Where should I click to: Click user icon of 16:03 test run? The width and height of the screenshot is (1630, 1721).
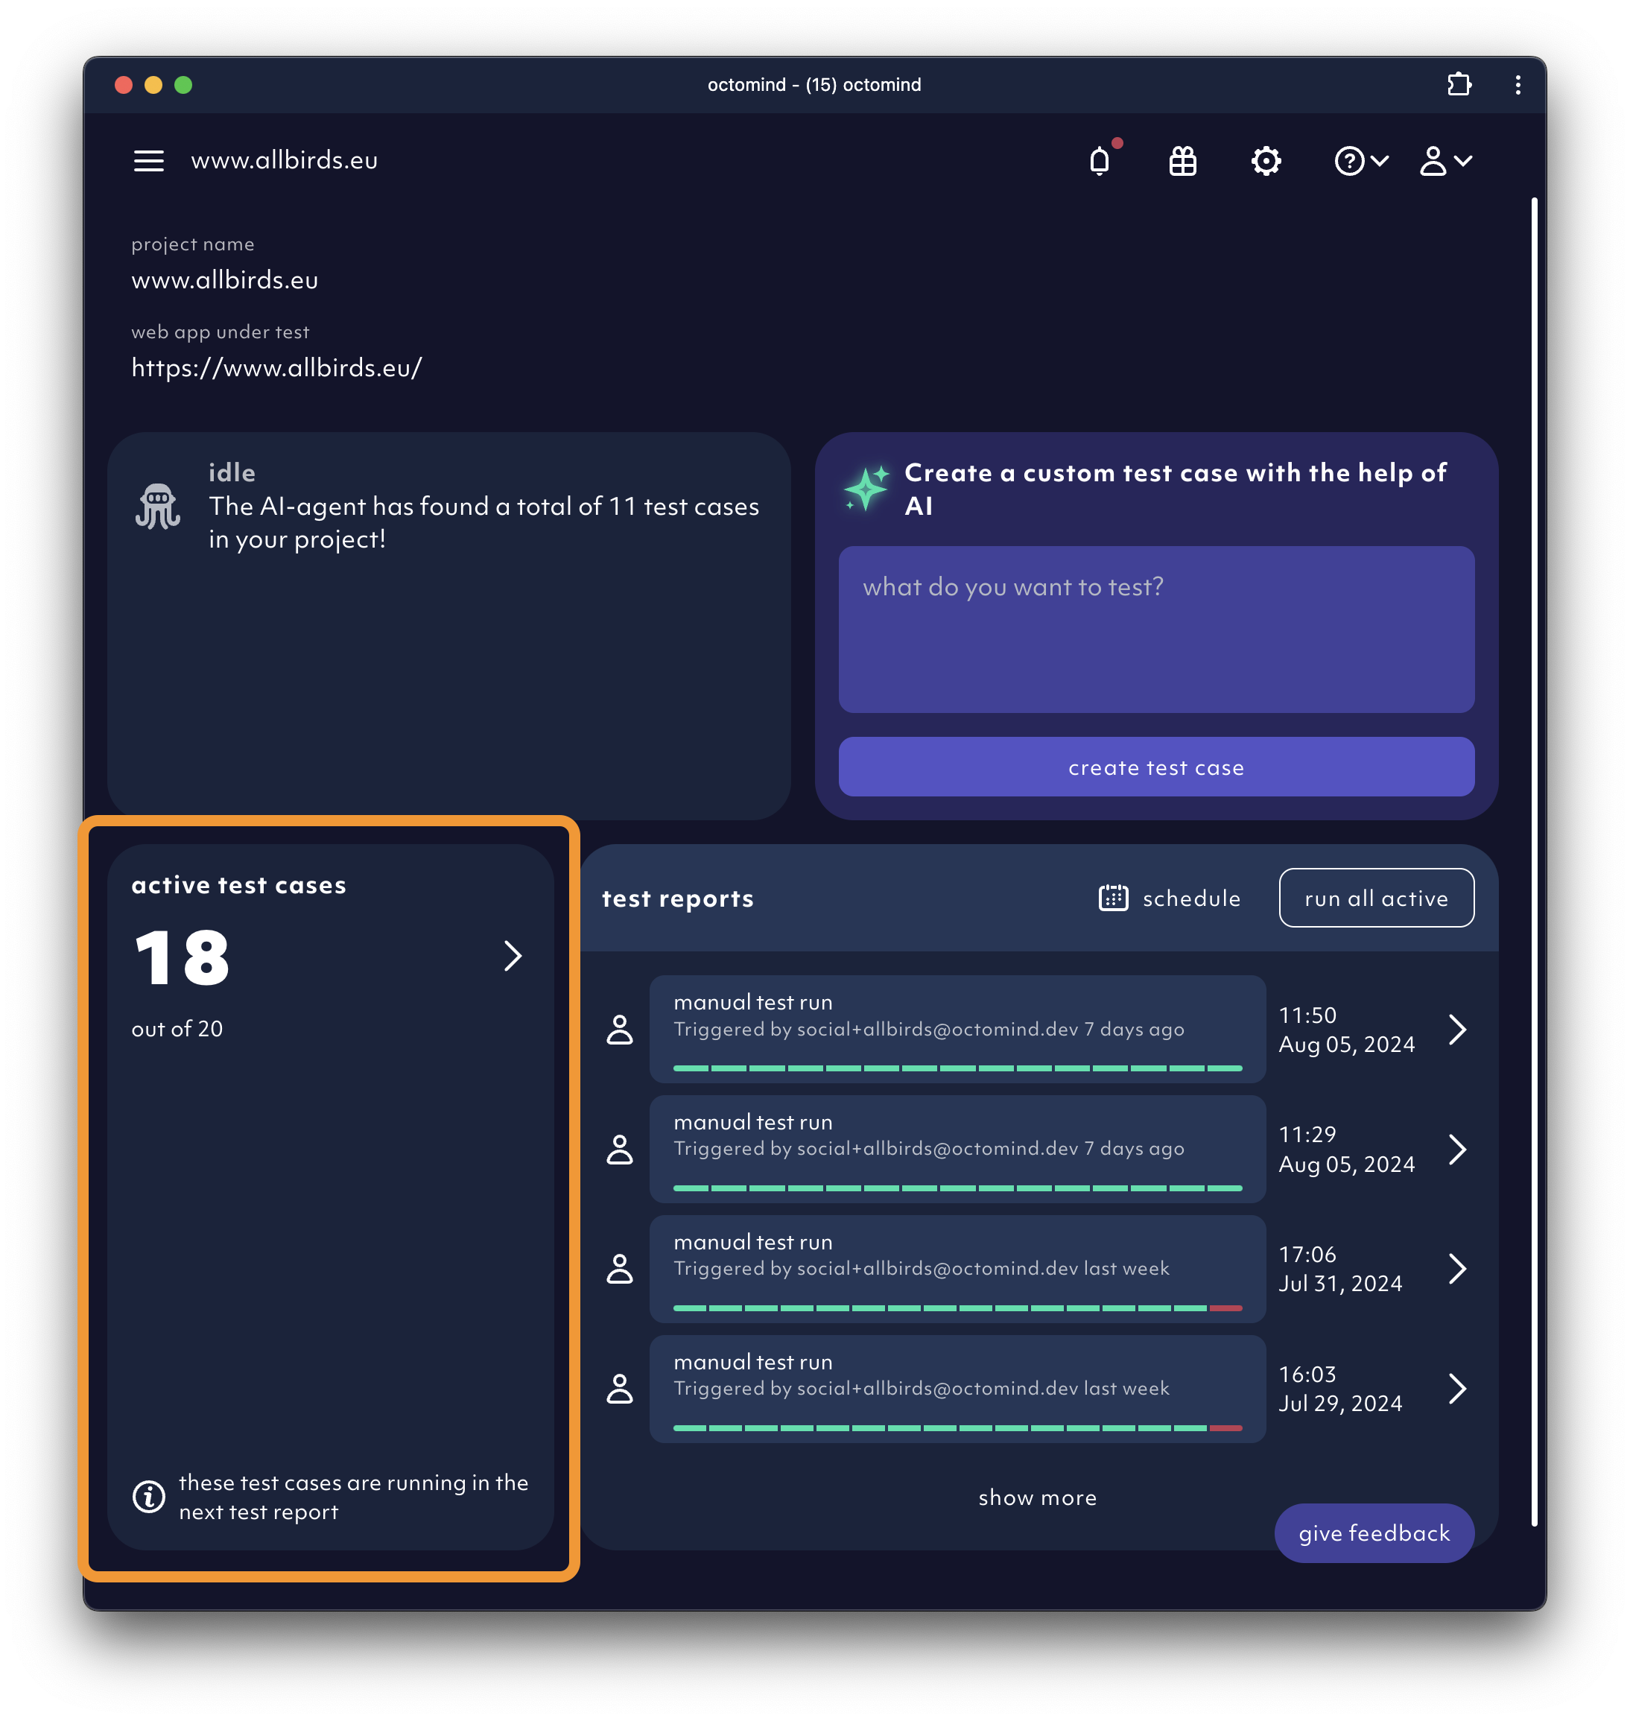click(620, 1389)
